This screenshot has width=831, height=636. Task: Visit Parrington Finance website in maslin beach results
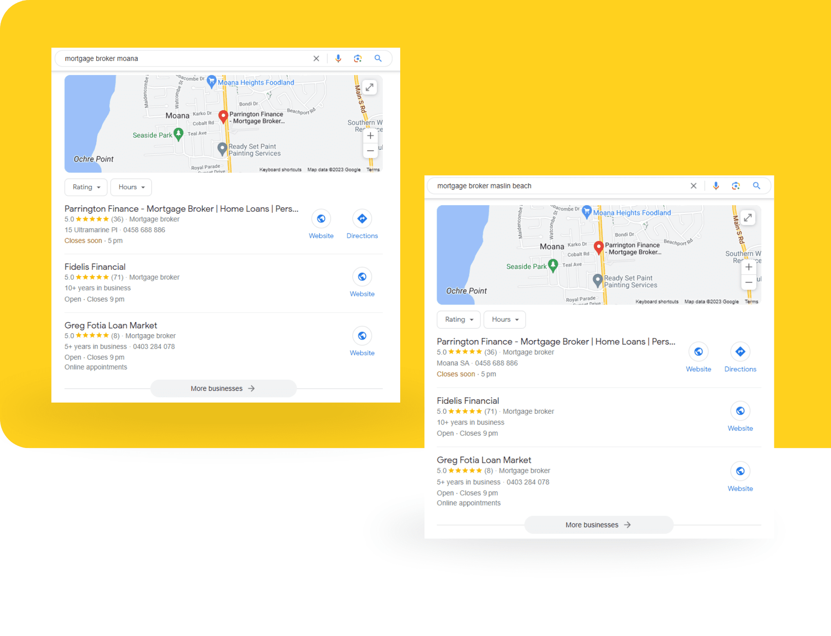[698, 357]
